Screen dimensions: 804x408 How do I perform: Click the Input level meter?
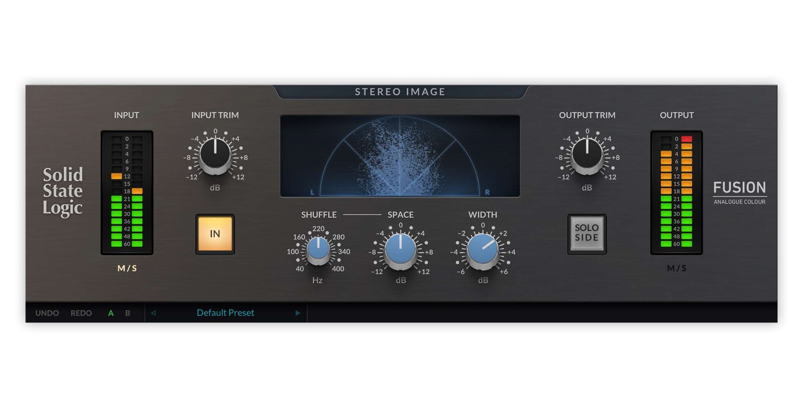[x=127, y=192]
